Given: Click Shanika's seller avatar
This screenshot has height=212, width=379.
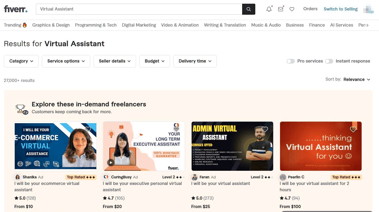Looking at the screenshot, I should pyautogui.click(x=18, y=177).
